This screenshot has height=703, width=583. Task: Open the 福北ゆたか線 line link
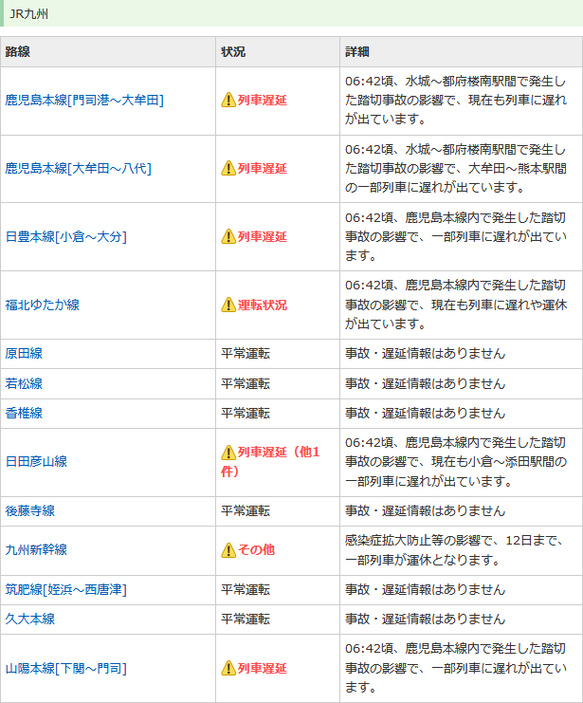click(42, 305)
